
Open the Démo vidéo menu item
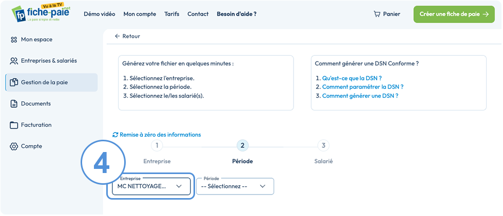tap(100, 14)
